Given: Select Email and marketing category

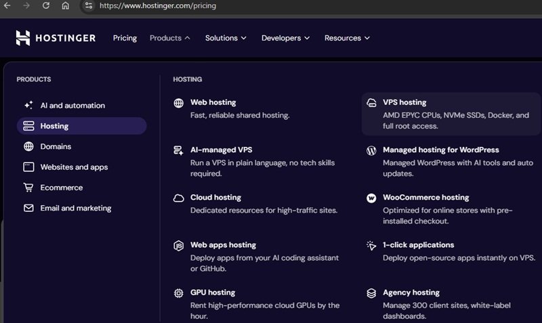Looking at the screenshot, I should tap(81, 208).
